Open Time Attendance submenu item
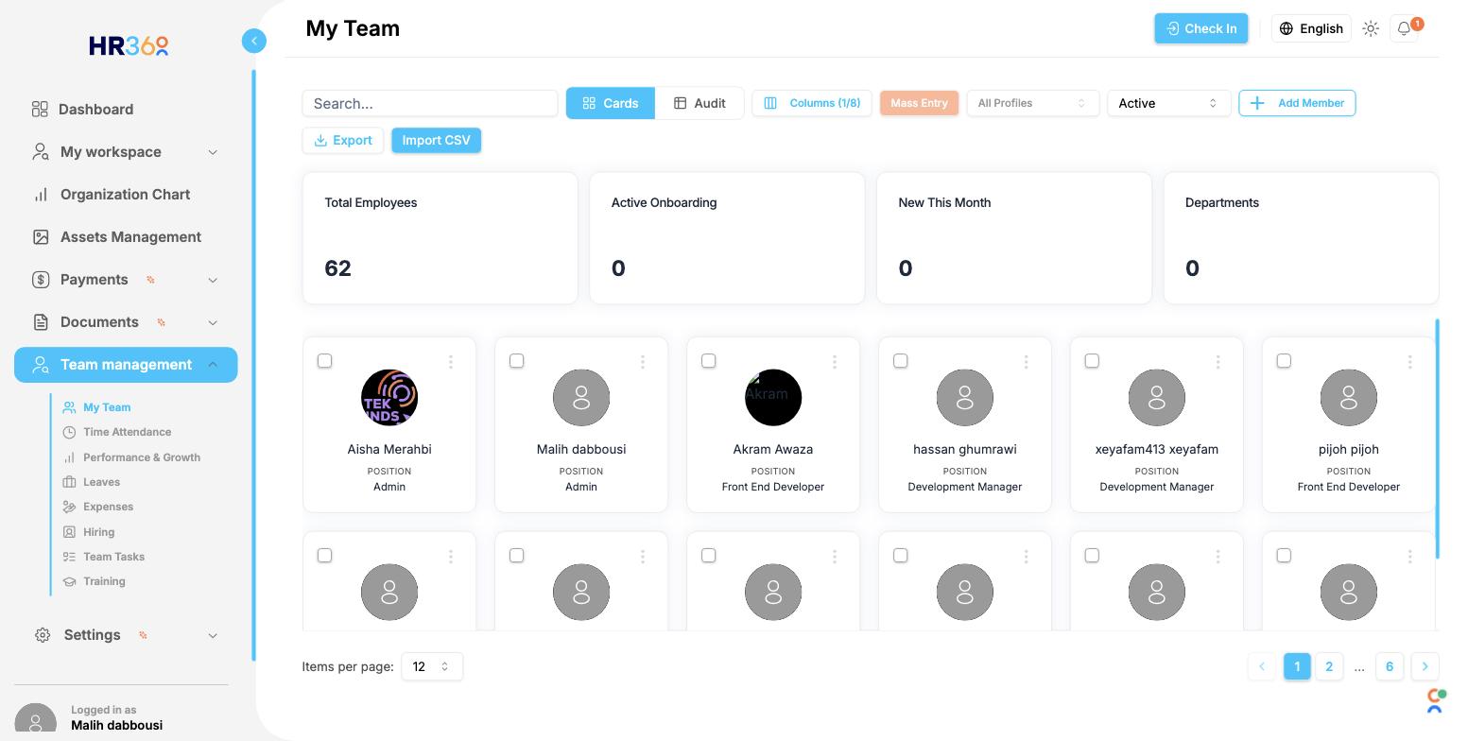 point(127,432)
